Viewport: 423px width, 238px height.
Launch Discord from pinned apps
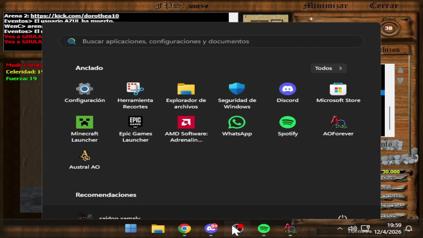pos(288,93)
